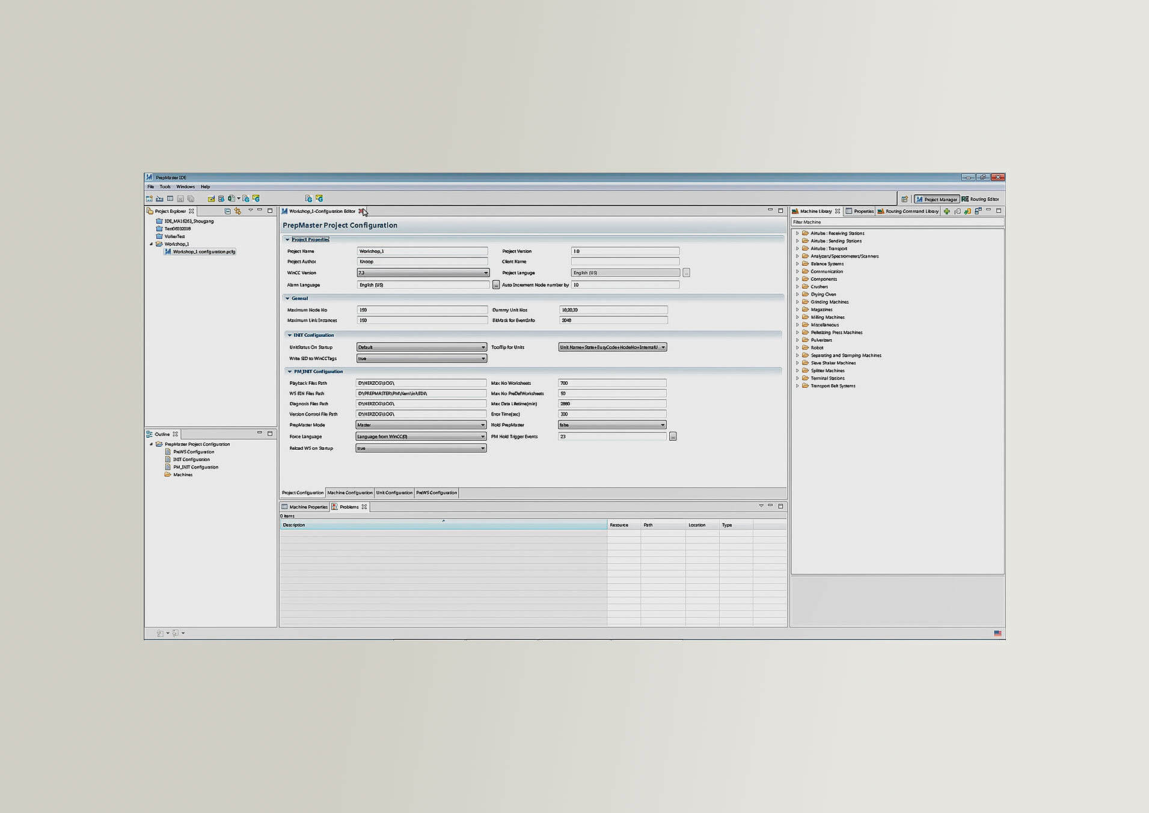Switch to Routing Editor perspective
Viewport: 1149px width, 813px height.
click(x=980, y=199)
